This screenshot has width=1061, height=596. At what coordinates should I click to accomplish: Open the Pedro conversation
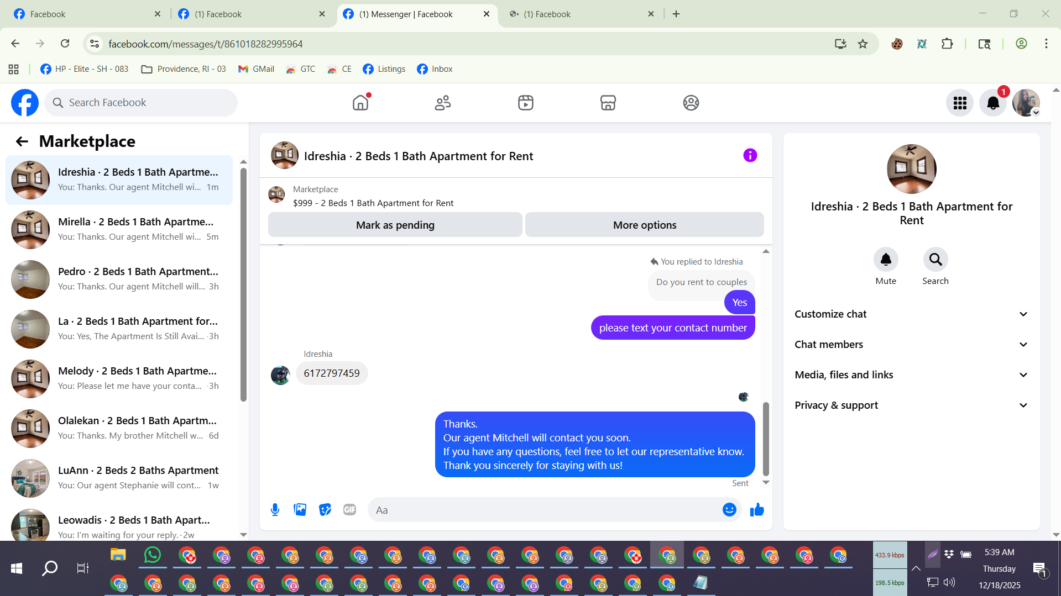[119, 279]
